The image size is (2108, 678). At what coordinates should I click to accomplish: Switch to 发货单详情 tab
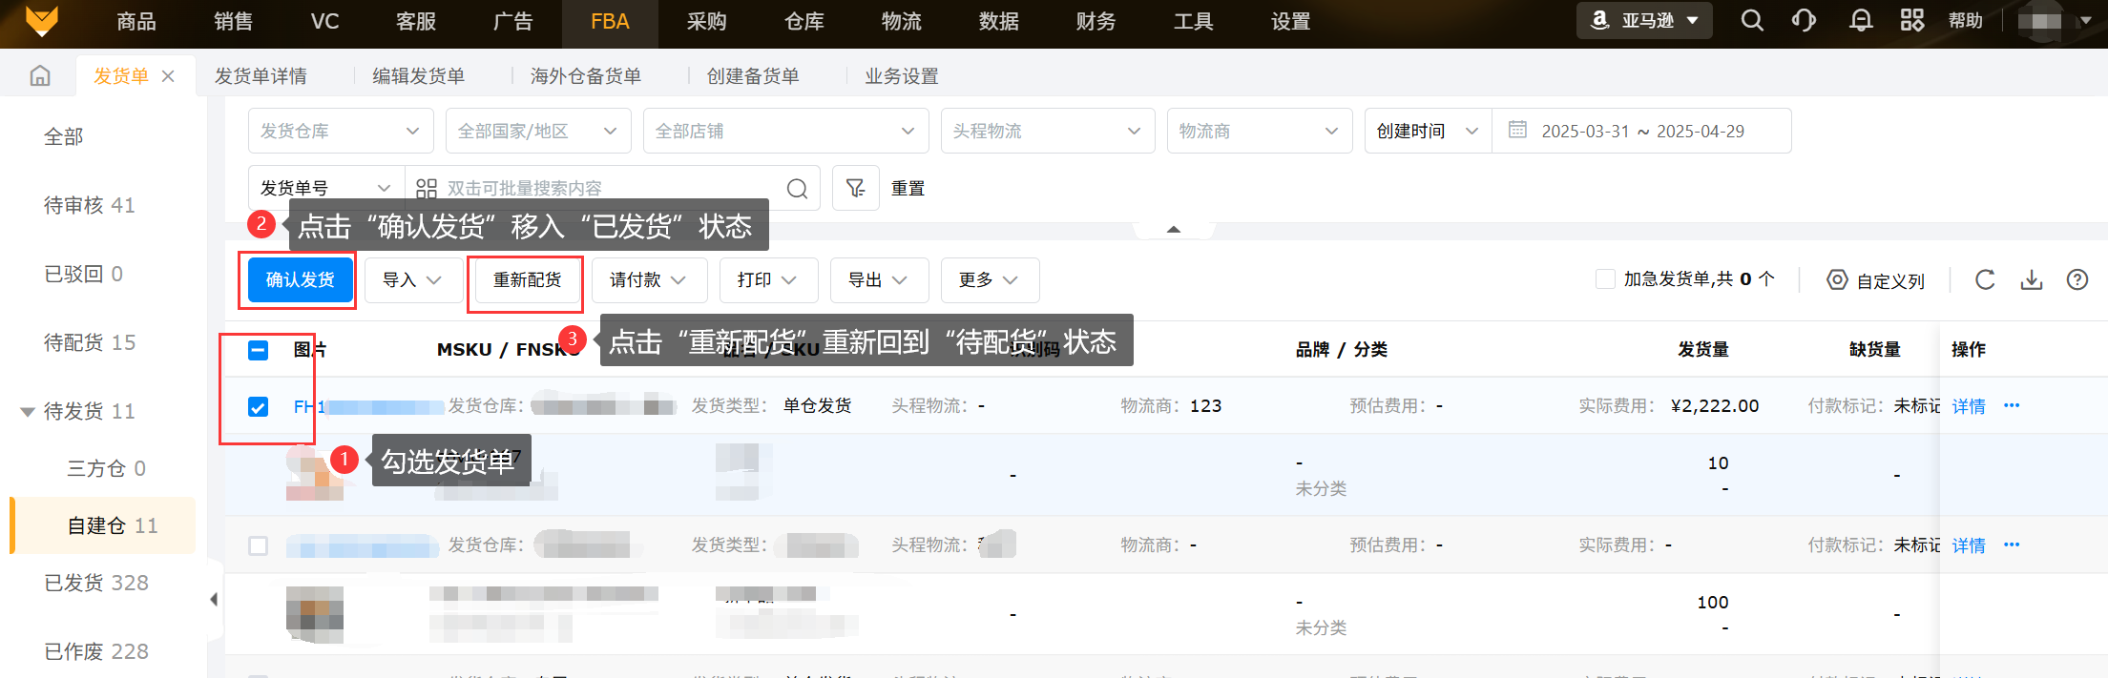[261, 76]
